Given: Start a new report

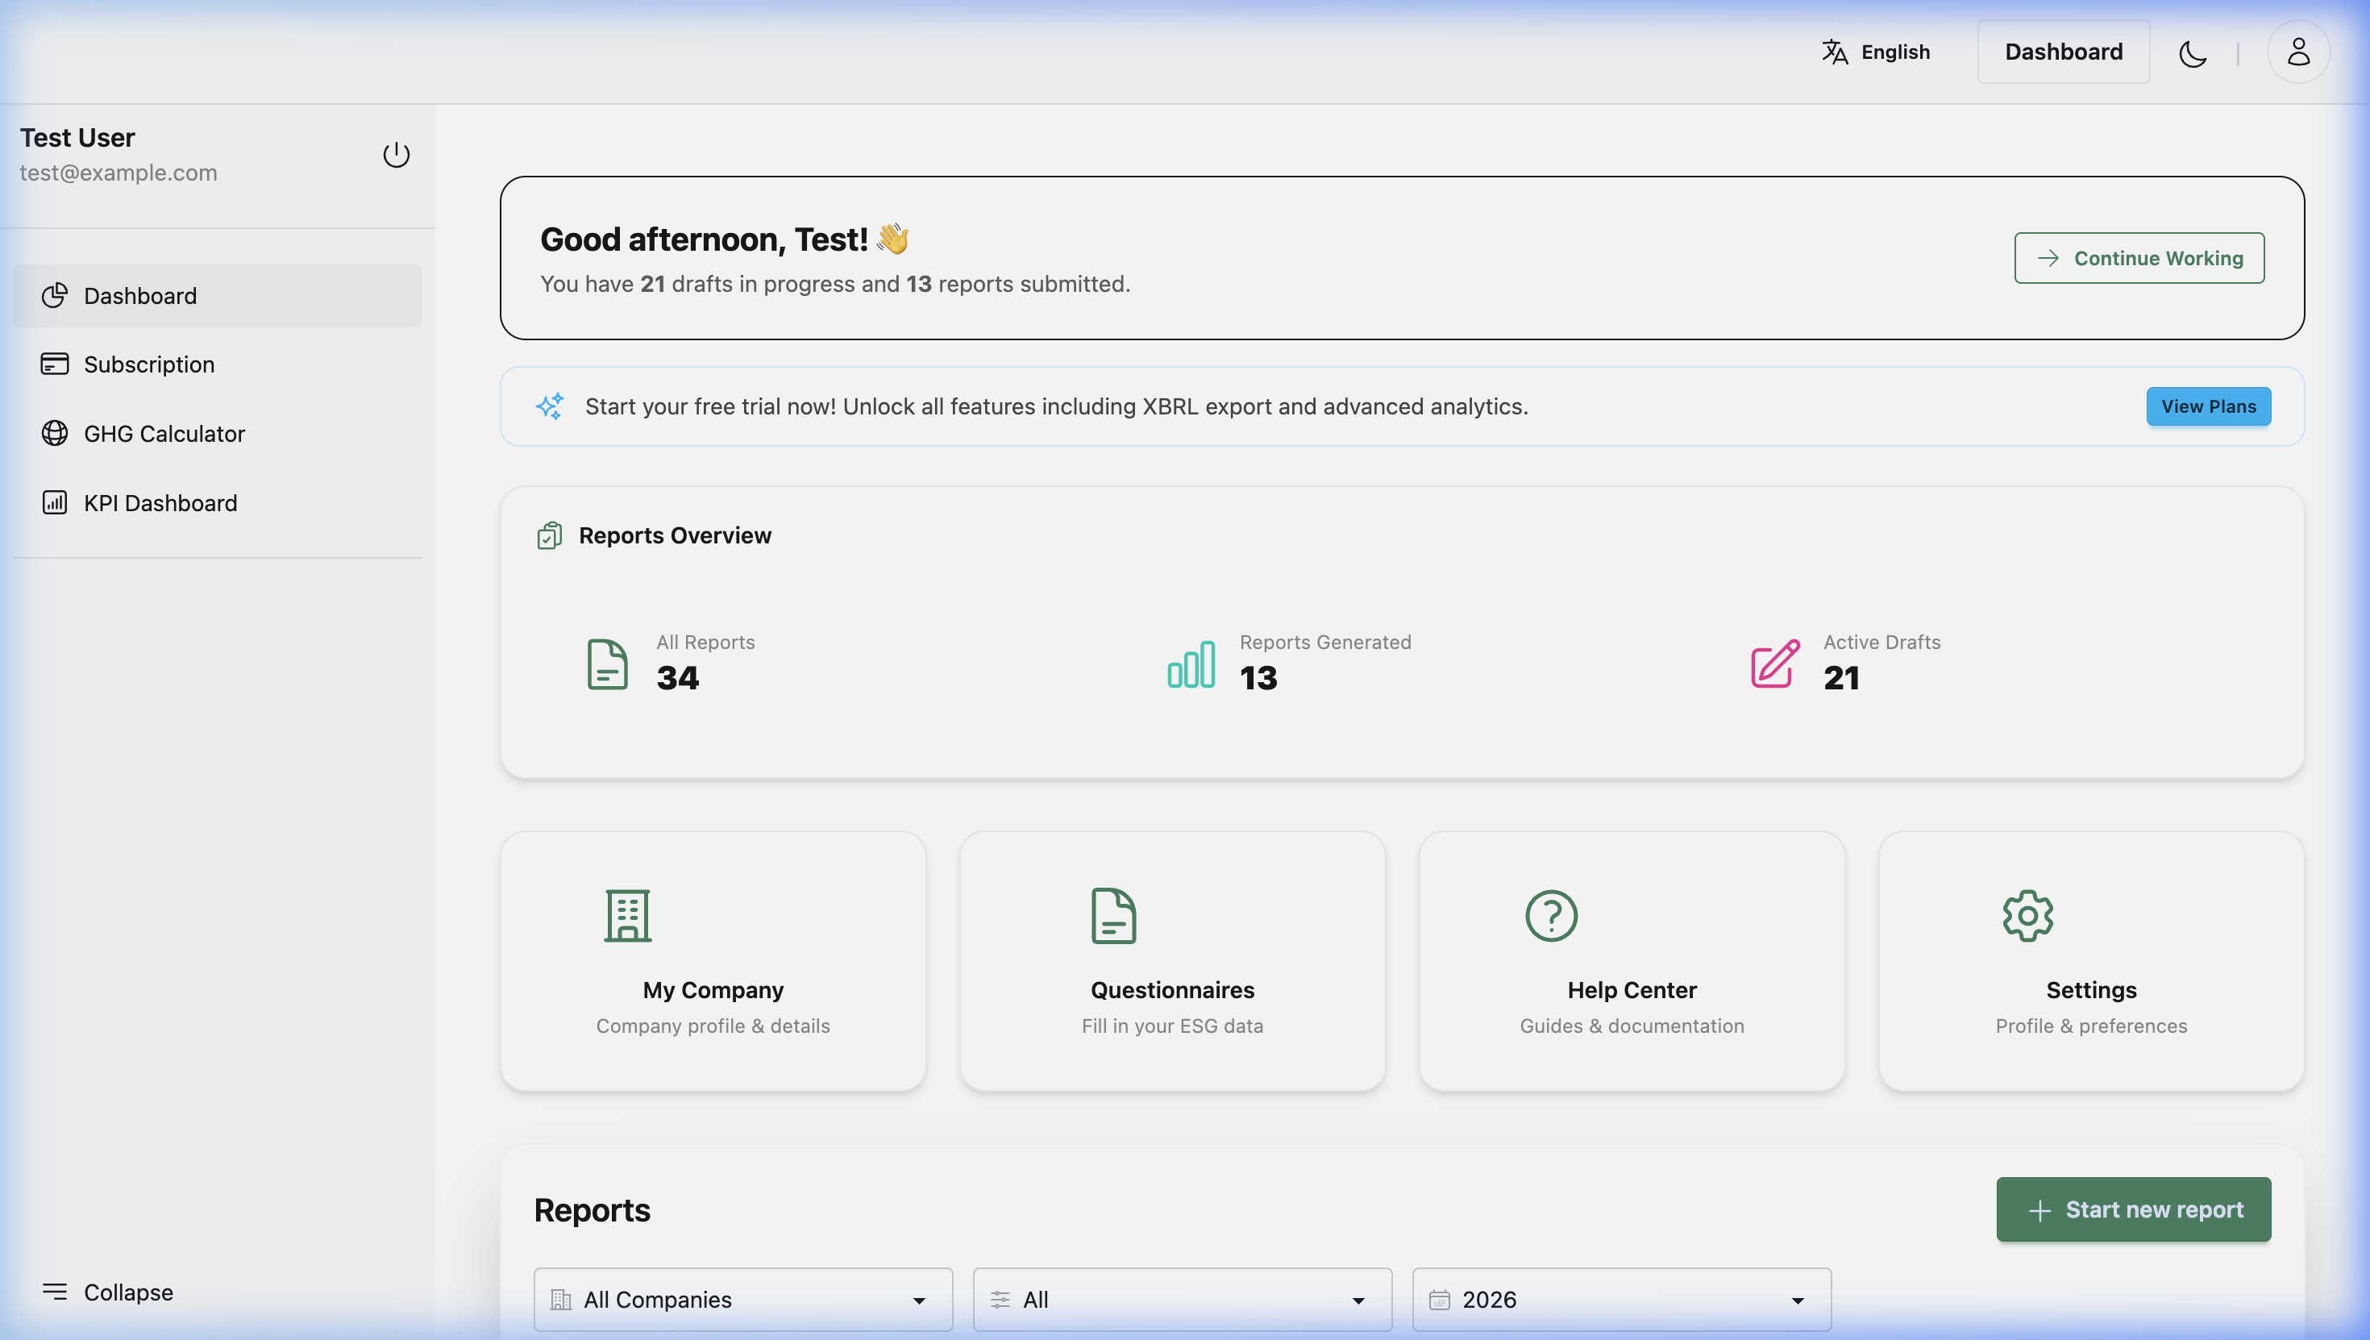Looking at the screenshot, I should [x=2134, y=1209].
